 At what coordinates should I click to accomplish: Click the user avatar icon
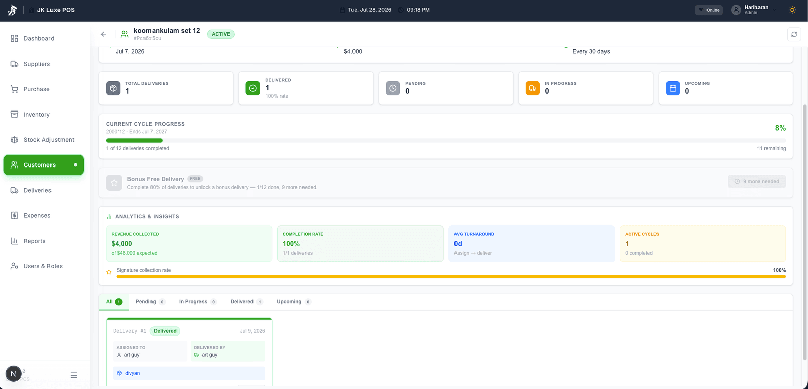tap(736, 10)
